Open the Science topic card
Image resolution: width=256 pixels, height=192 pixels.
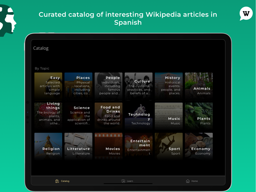click(78, 116)
